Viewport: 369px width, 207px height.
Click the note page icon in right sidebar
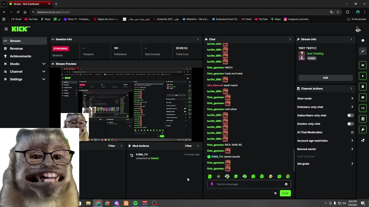pyautogui.click(x=363, y=87)
